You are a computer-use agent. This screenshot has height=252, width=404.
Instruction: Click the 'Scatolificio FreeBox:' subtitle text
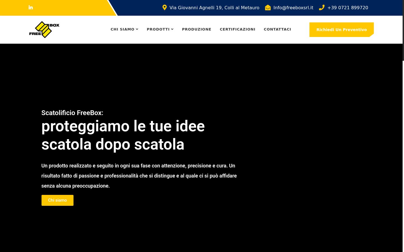[72, 113]
